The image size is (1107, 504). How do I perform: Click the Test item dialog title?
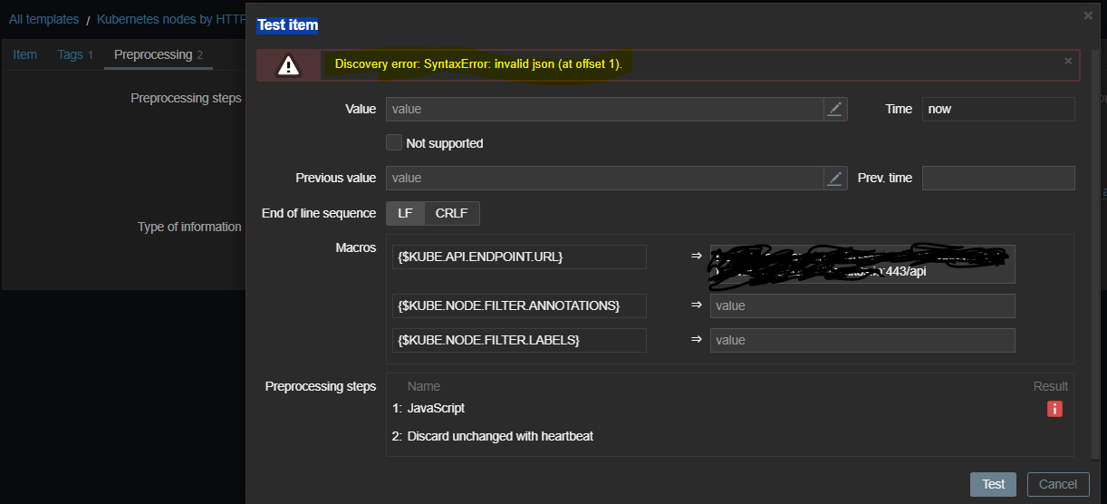click(x=287, y=24)
